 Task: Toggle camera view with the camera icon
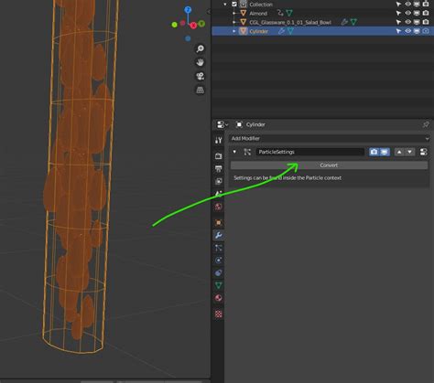pos(200,76)
